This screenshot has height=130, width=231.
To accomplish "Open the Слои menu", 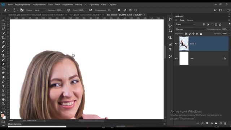I will point(50,5).
